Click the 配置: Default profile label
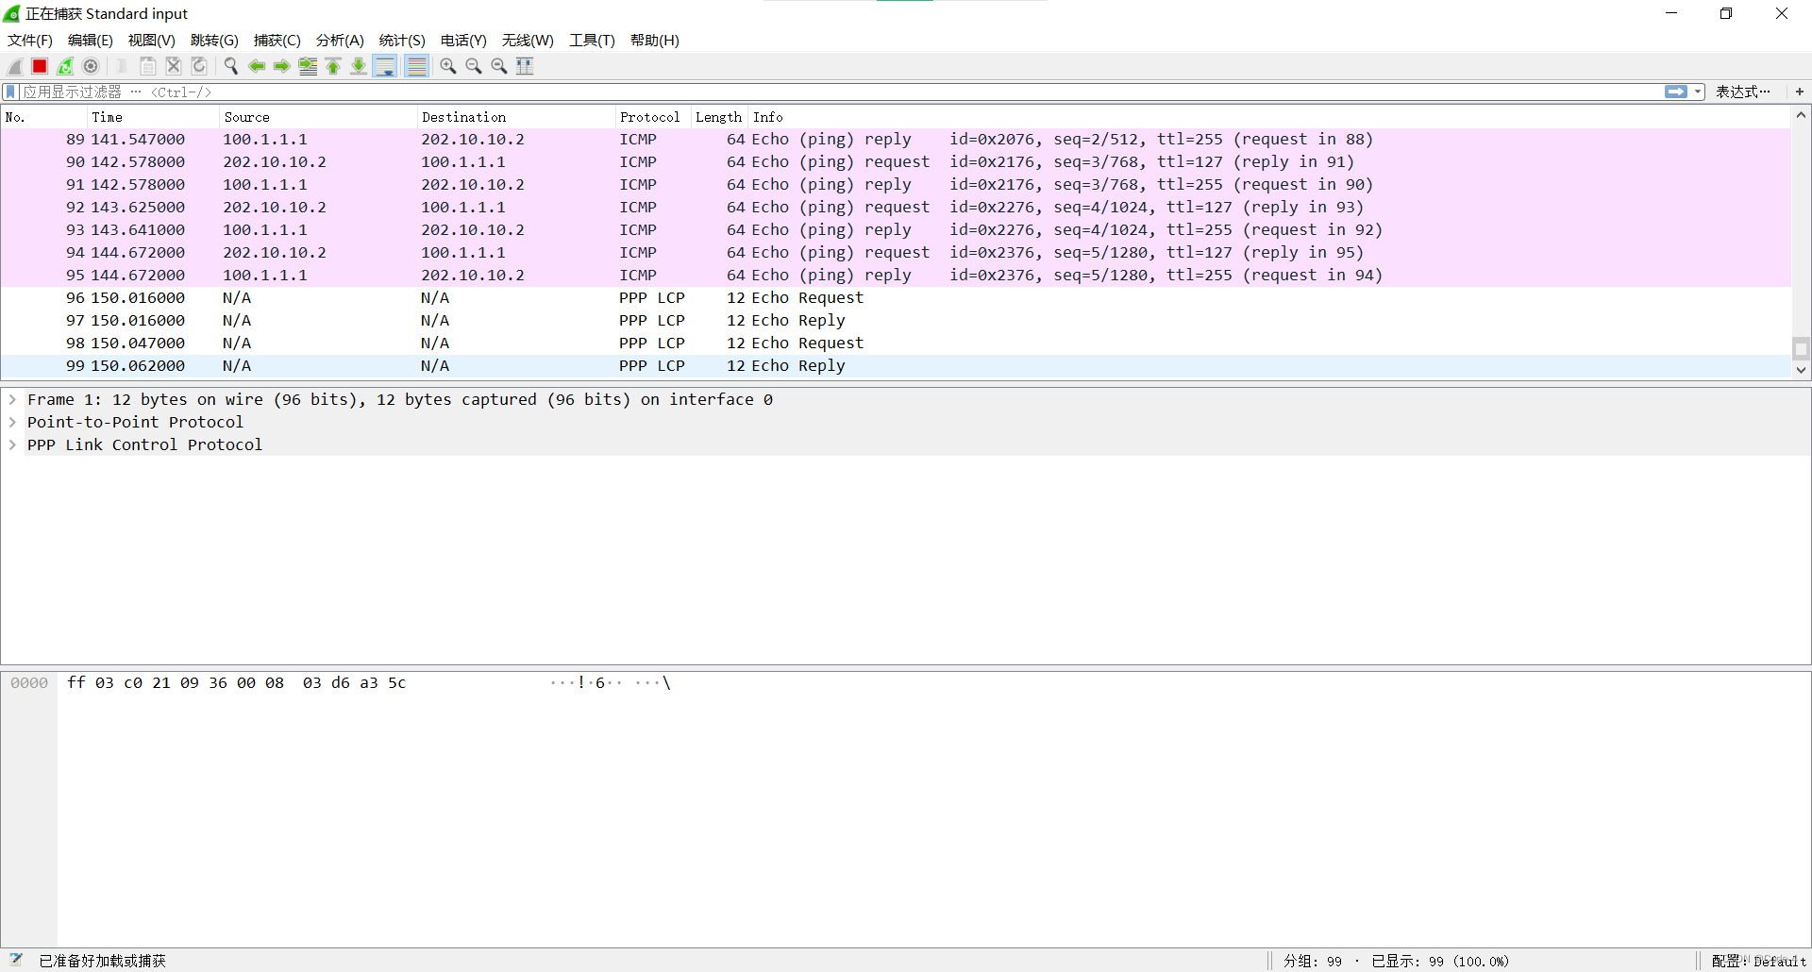 [x=1758, y=961]
